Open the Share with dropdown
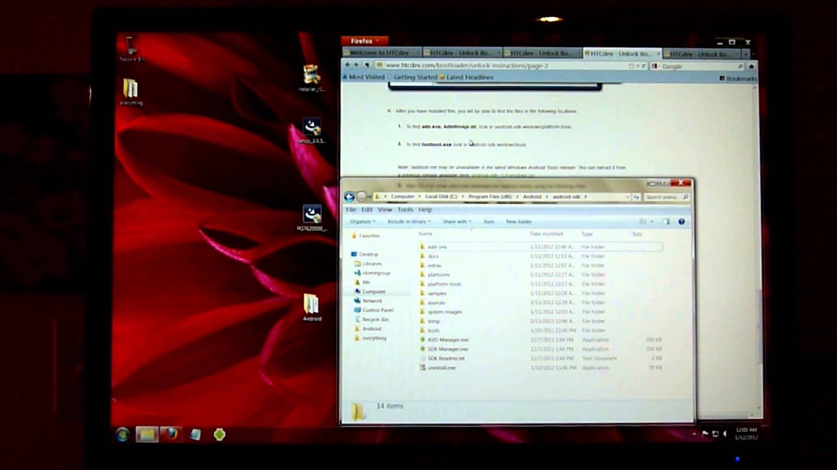The image size is (837, 470). (x=457, y=222)
